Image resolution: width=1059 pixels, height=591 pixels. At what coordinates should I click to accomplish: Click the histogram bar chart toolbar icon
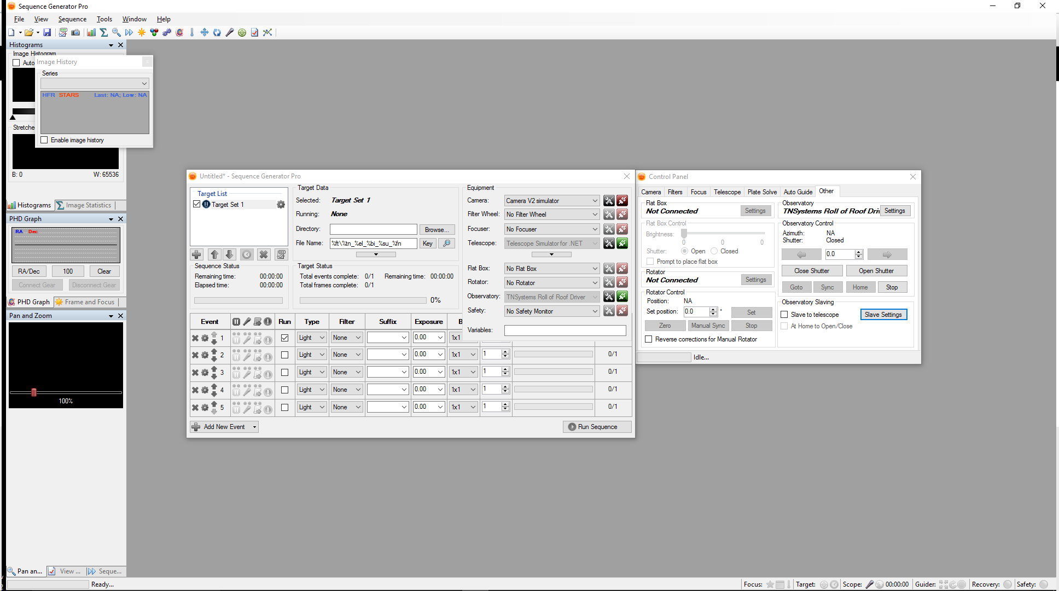(x=91, y=33)
